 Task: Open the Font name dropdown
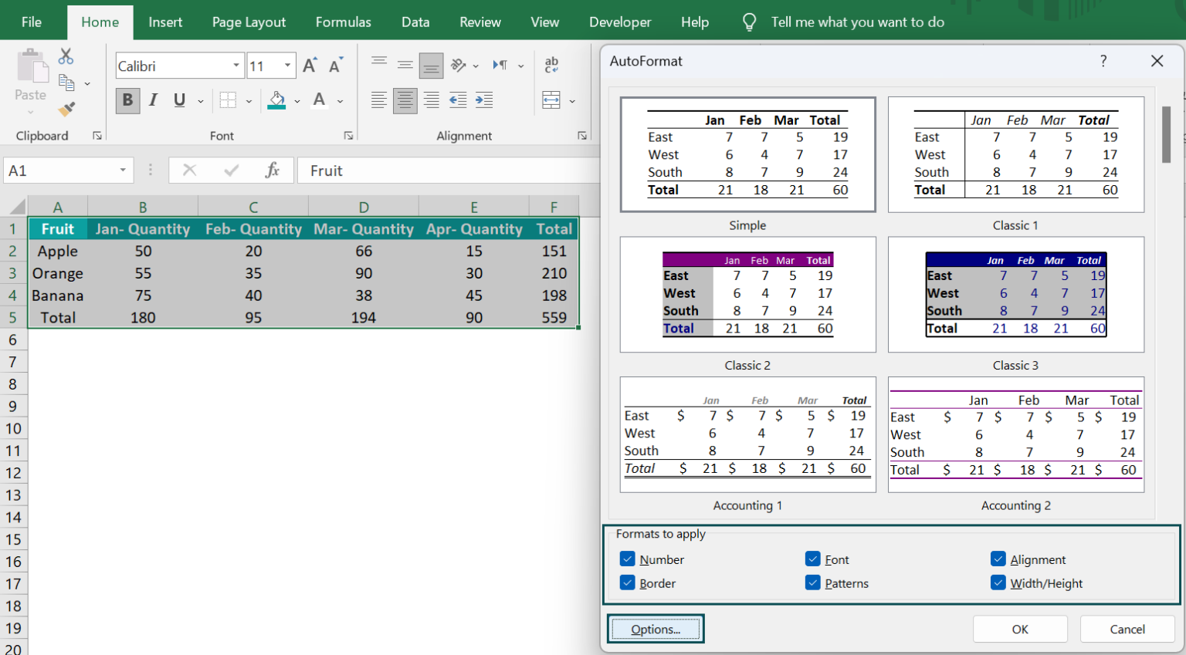pos(237,66)
